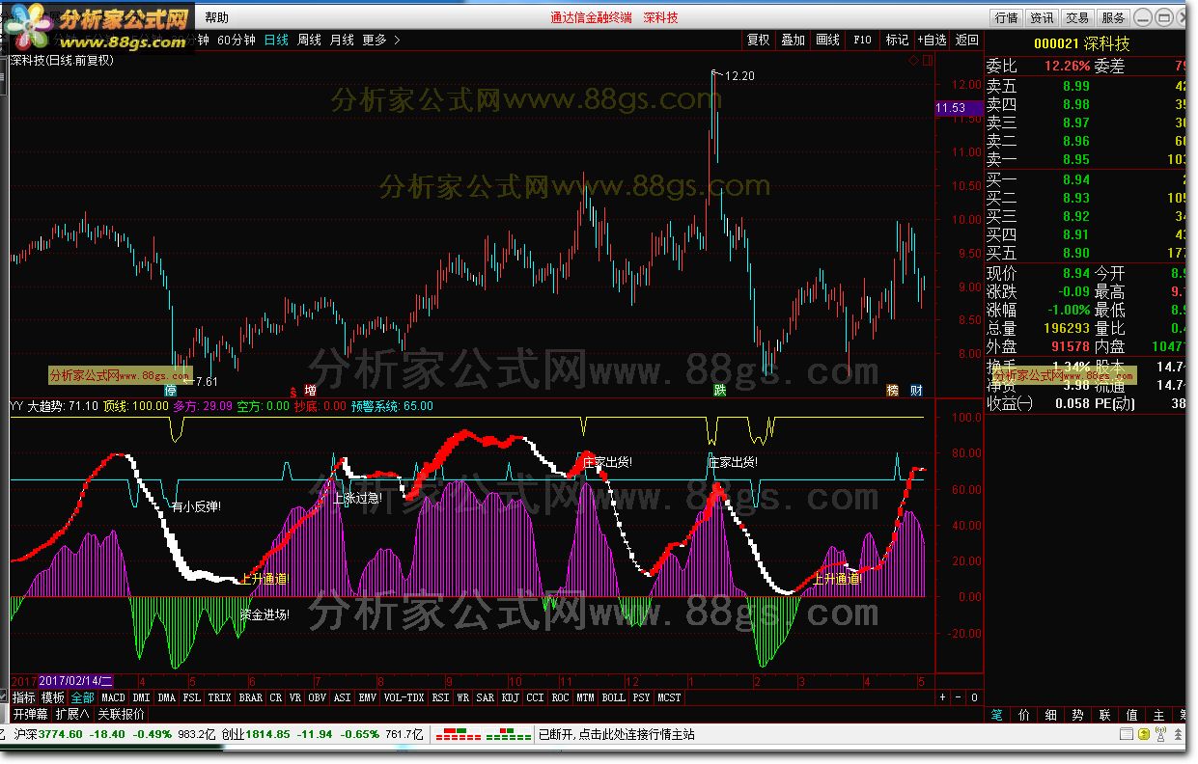Select the TRIX indicator

(219, 697)
